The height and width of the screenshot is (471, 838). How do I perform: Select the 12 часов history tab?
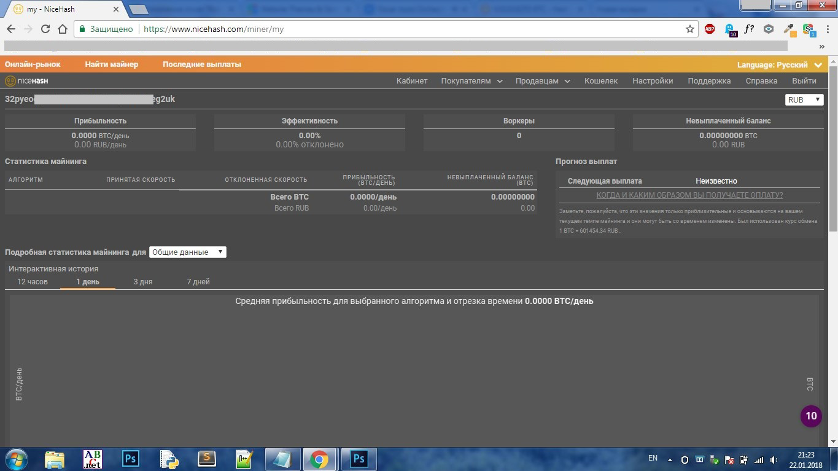[x=33, y=282]
